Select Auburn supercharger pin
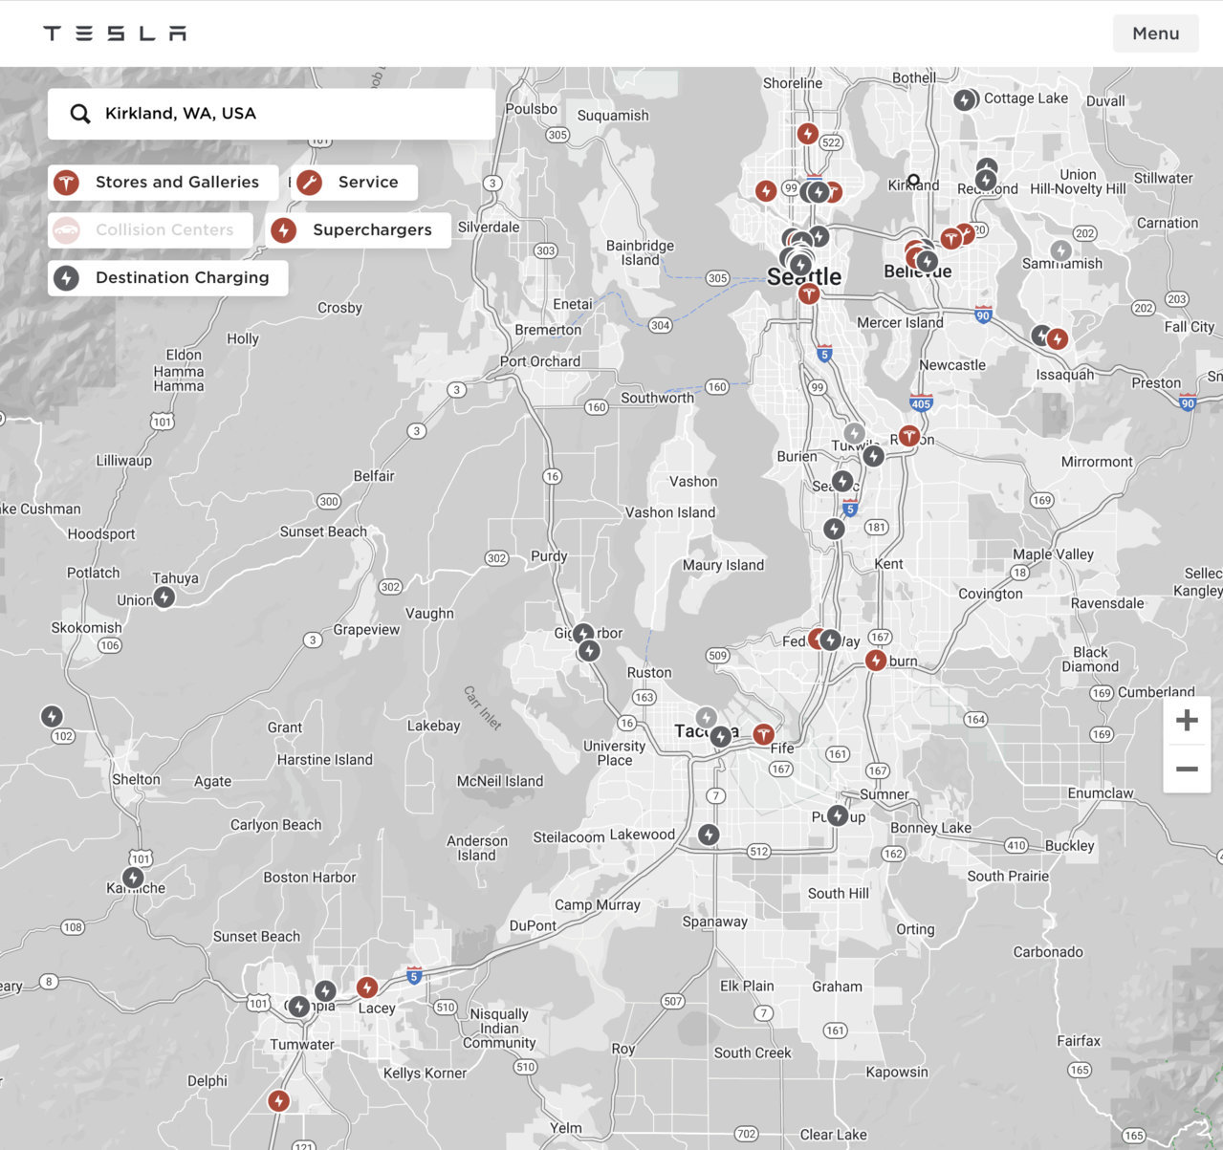This screenshot has height=1150, width=1223. [876, 660]
